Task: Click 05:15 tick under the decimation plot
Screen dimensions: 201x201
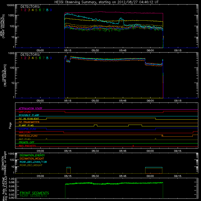Action: [68, 176]
